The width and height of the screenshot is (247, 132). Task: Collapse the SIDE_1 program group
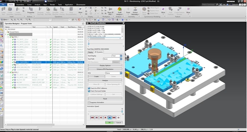[8, 37]
